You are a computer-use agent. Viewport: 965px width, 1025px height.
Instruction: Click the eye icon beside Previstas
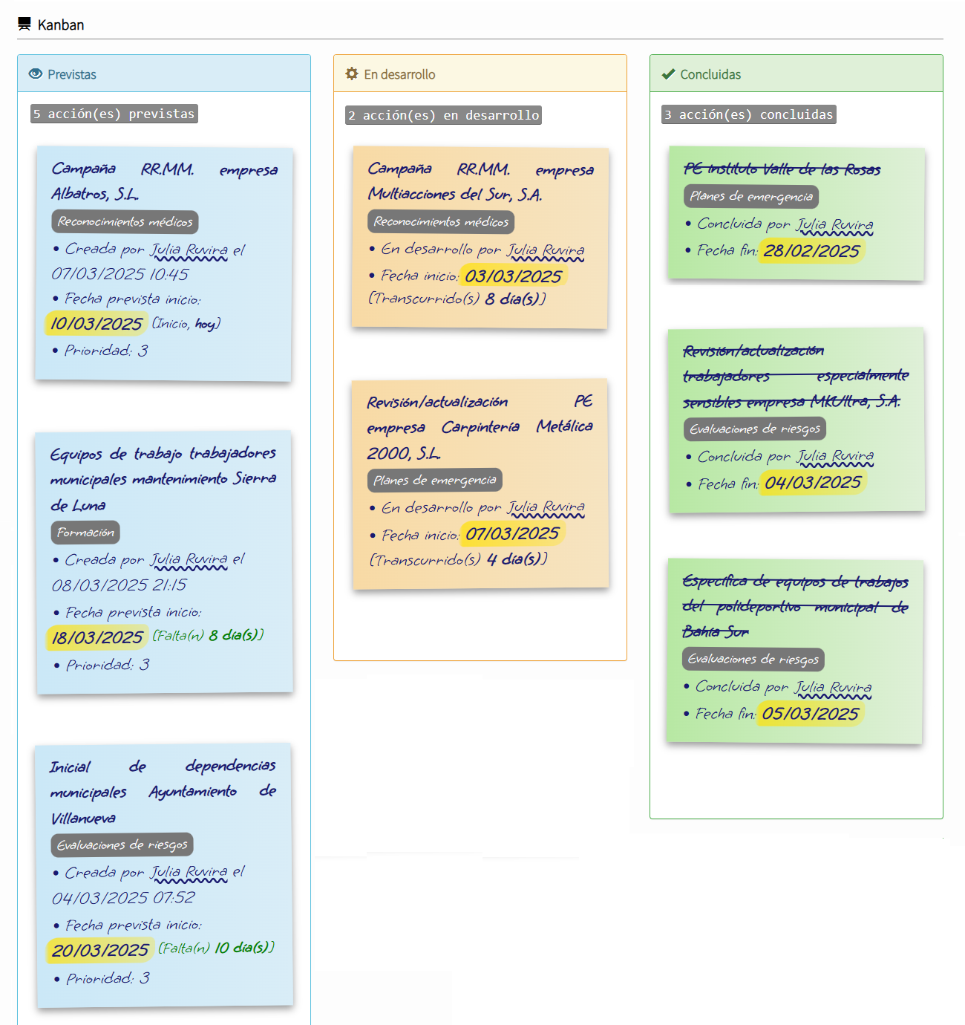tap(36, 74)
